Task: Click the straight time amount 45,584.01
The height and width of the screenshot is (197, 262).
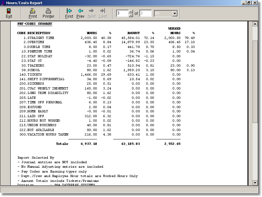Action: coord(131,38)
